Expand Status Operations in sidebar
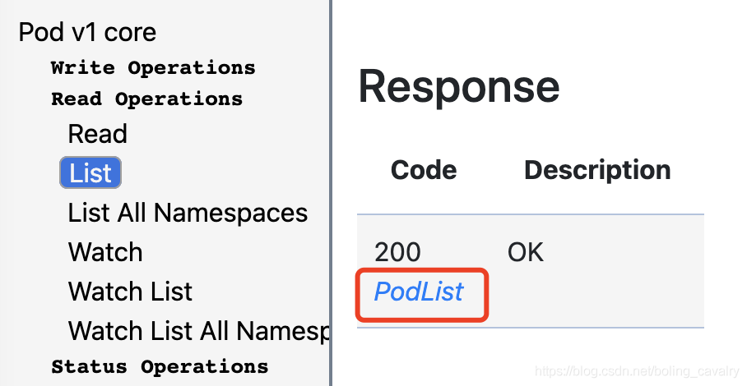The height and width of the screenshot is (386, 747). point(160,366)
